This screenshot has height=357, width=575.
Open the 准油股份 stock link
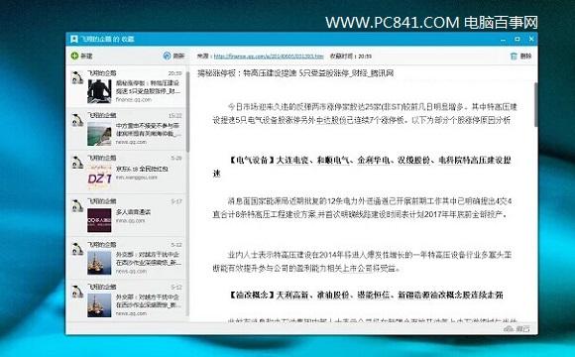point(333,295)
